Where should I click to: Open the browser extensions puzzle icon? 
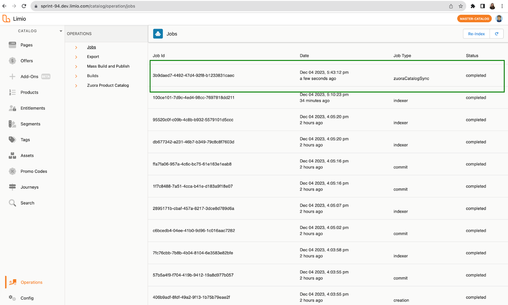click(x=473, y=6)
